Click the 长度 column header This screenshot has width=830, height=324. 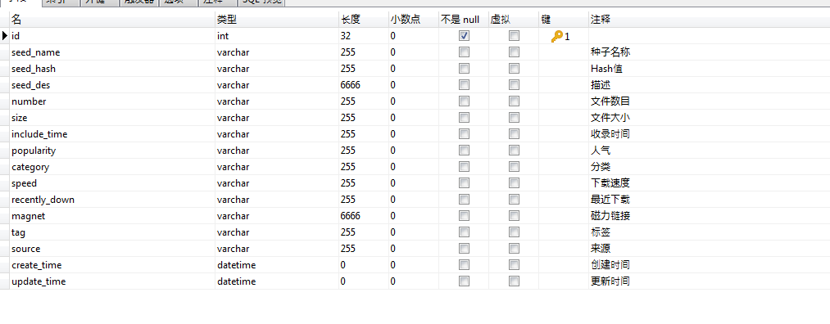(364, 20)
